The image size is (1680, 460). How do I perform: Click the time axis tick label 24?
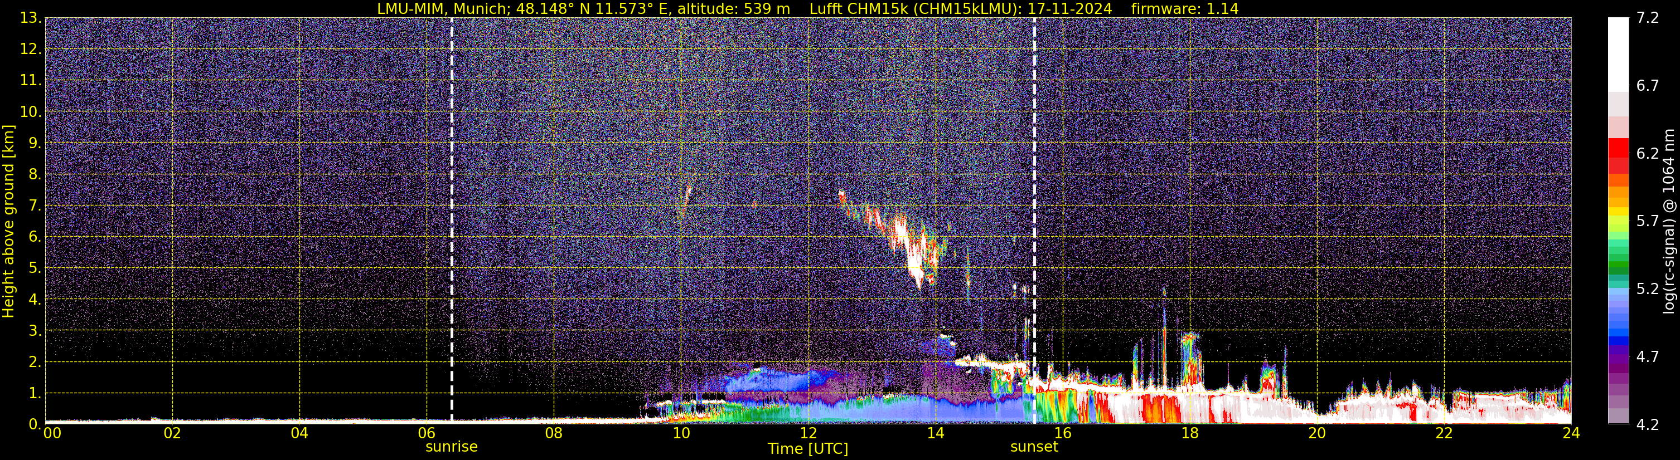(x=1571, y=433)
